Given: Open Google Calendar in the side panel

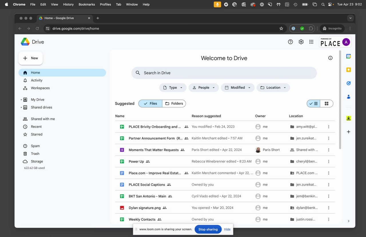Looking at the screenshot, I should (x=349, y=56).
